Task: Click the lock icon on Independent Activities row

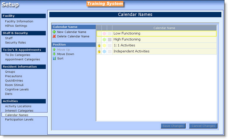Action: [x=99, y=51]
